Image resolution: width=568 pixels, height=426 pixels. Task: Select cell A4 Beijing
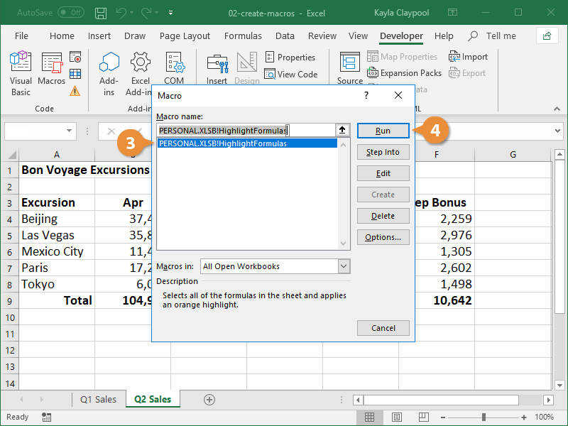(x=57, y=219)
